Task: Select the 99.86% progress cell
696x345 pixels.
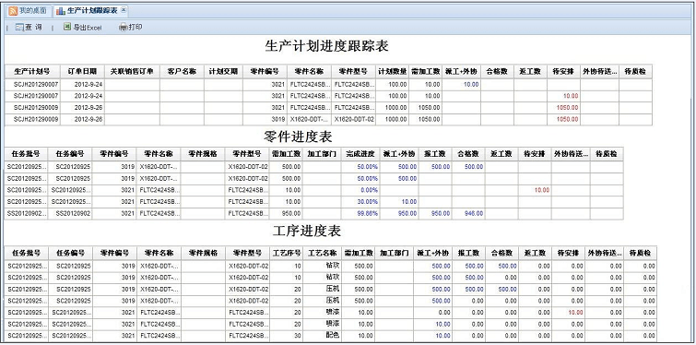Action: click(360, 214)
